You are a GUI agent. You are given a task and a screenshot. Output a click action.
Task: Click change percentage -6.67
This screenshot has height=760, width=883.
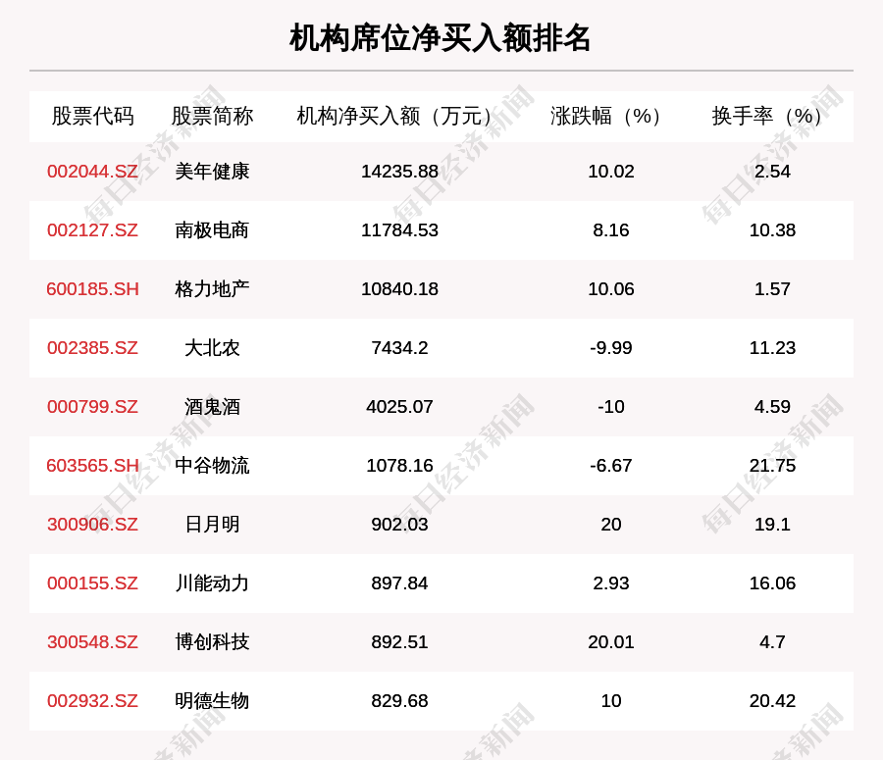tap(611, 466)
